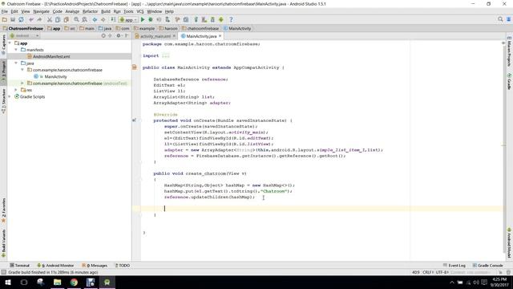This screenshot has height=289, width=513.
Task: Toggle the Build Variants side tab
Action: pyautogui.click(x=3, y=243)
